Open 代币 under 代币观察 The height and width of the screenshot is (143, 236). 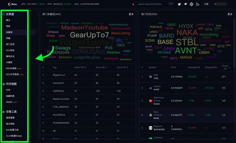8,90
